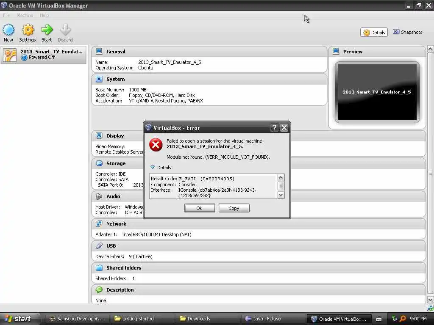Click the help question mark in the error dialog
The width and height of the screenshot is (434, 325).
[274, 128]
